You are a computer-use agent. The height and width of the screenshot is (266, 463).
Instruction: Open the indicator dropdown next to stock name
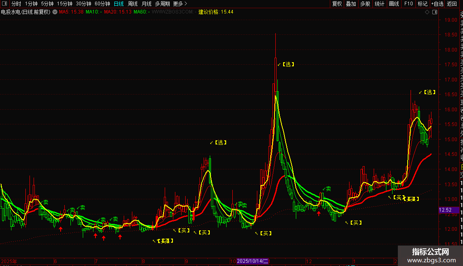point(55,12)
